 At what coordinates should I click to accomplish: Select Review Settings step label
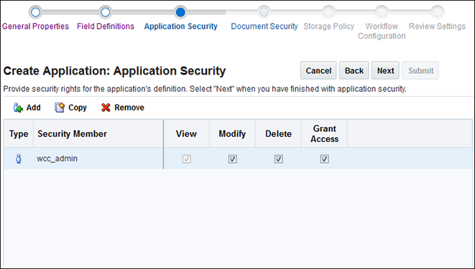tap(437, 27)
